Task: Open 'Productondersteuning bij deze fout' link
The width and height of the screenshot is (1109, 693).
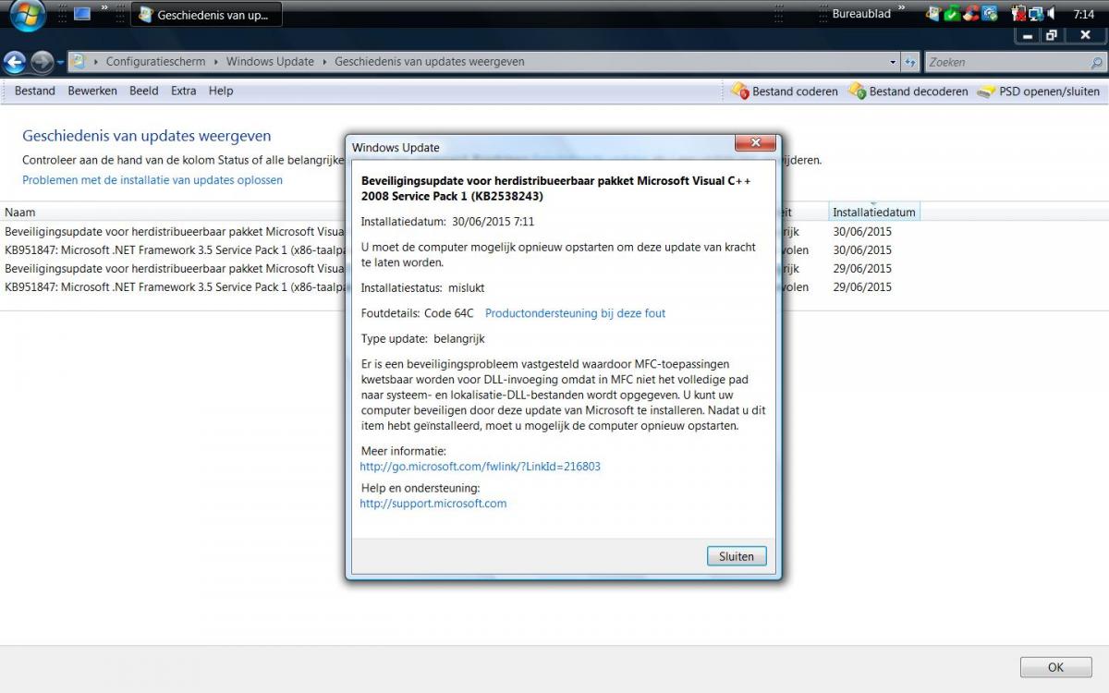Action: (x=575, y=313)
